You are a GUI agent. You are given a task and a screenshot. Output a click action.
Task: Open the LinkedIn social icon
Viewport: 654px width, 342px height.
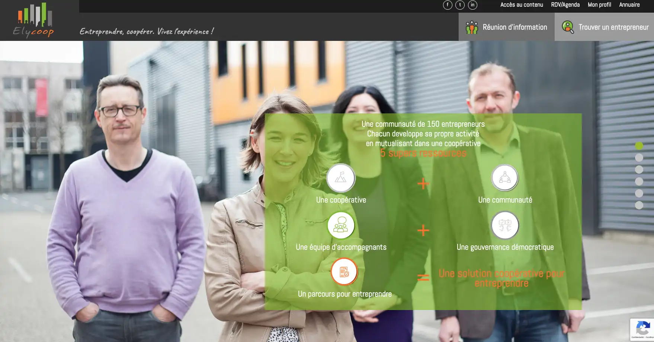(472, 5)
